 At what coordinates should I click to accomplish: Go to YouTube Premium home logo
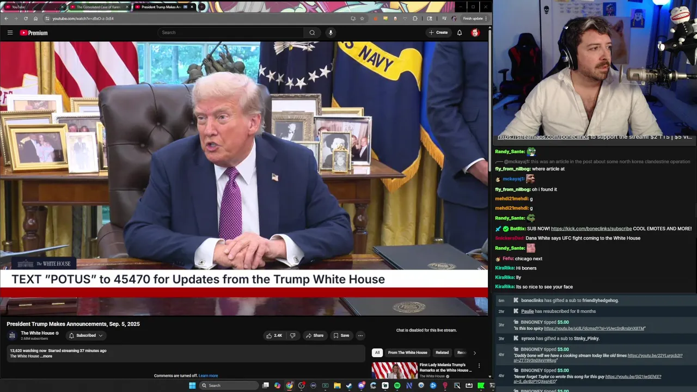click(34, 33)
